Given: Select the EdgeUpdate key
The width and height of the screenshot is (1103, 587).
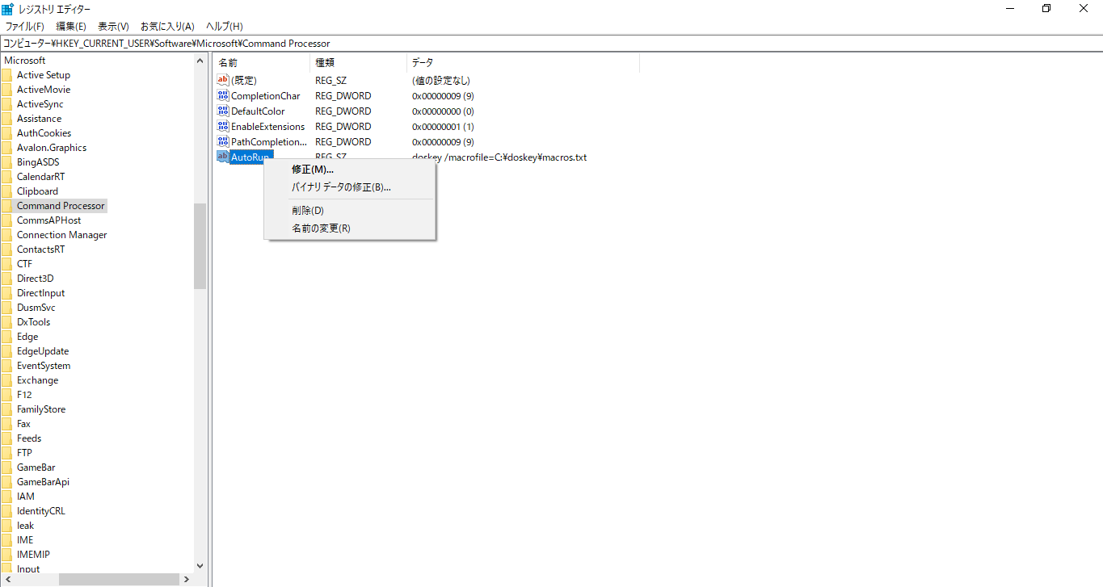Looking at the screenshot, I should tap(43, 351).
